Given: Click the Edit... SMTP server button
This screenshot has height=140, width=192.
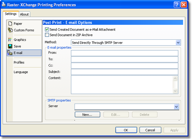Looking at the screenshot, I should tap(116, 114).
